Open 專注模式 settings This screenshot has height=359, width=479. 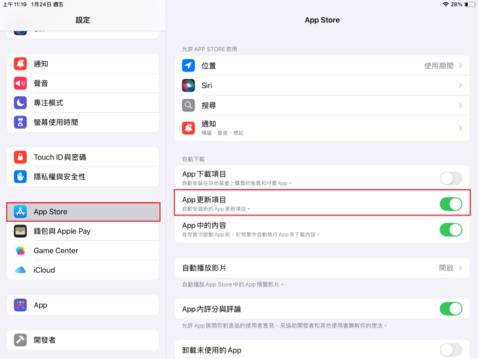pyautogui.click(x=83, y=103)
